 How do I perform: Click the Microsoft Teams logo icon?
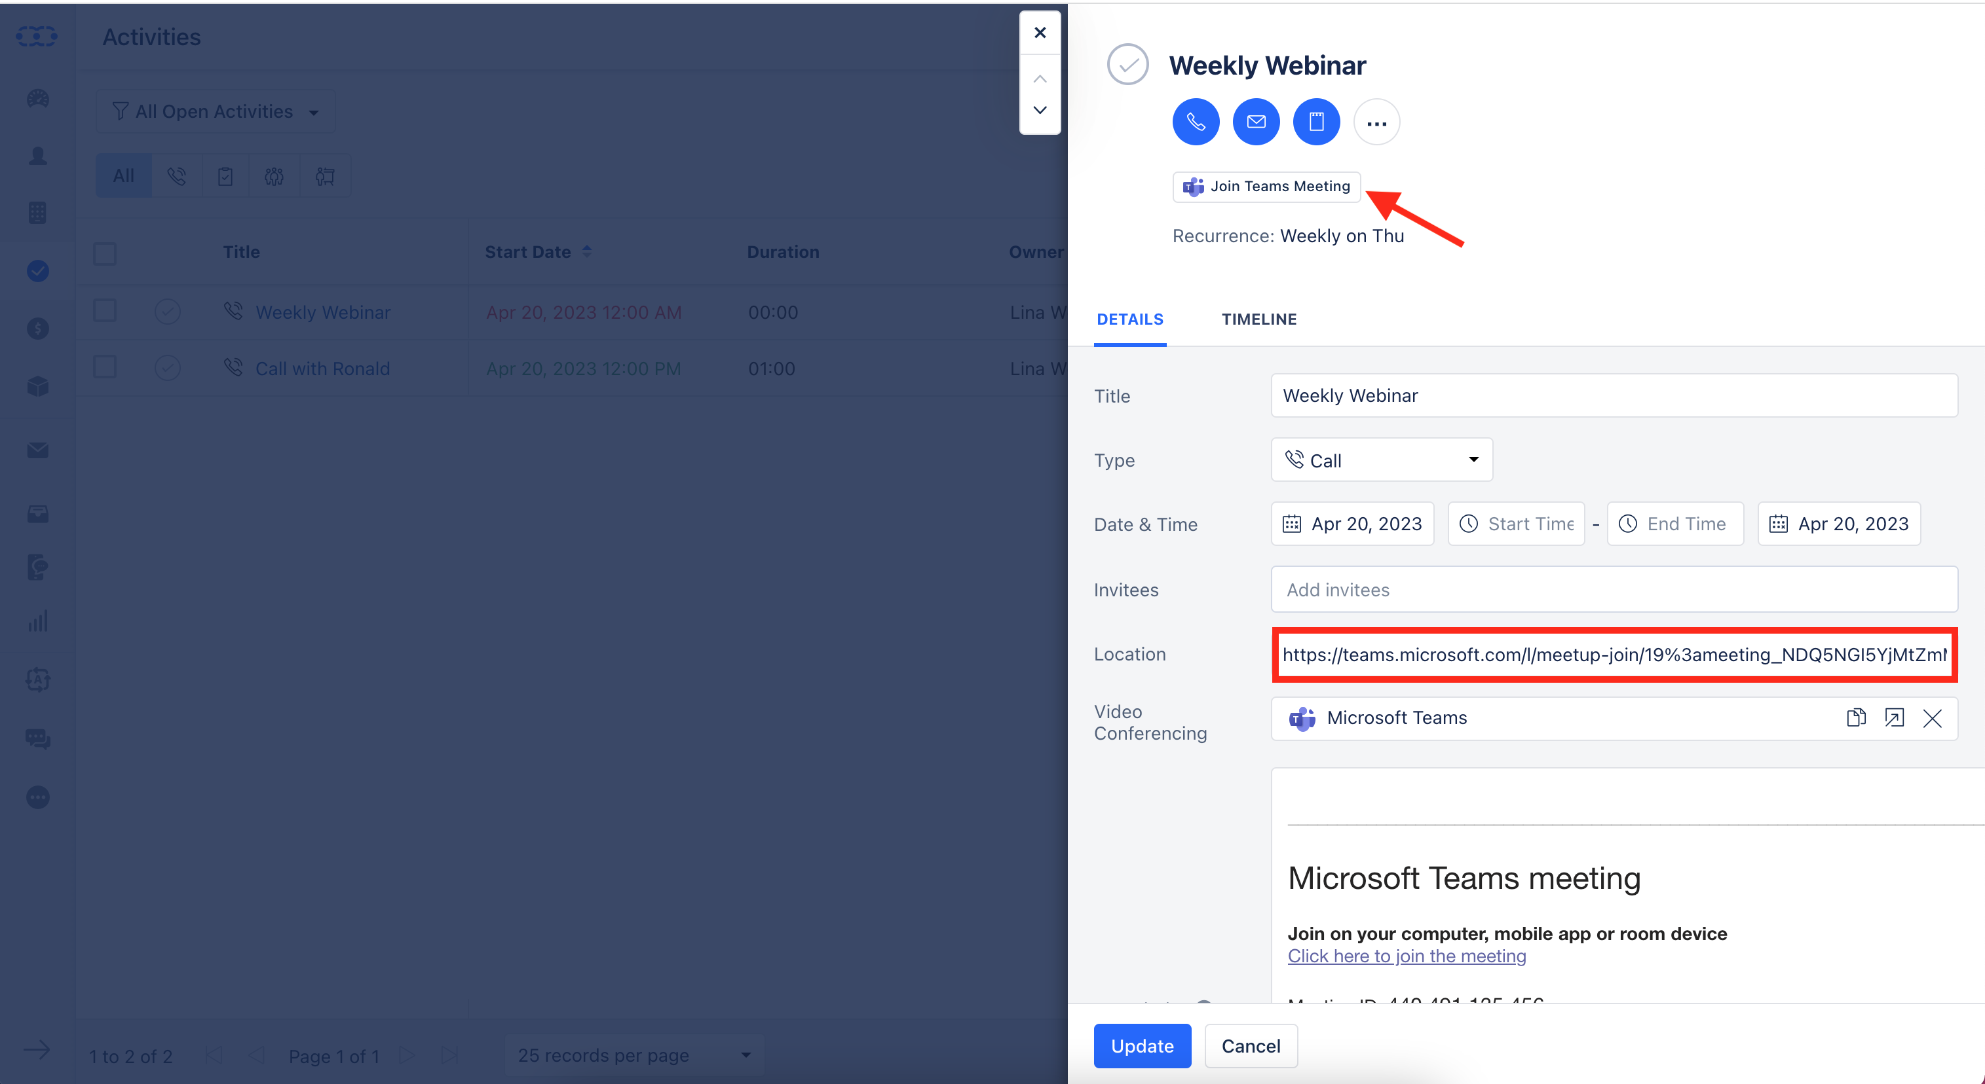pos(1302,718)
